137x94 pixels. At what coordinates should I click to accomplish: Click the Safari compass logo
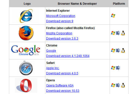click(26, 68)
